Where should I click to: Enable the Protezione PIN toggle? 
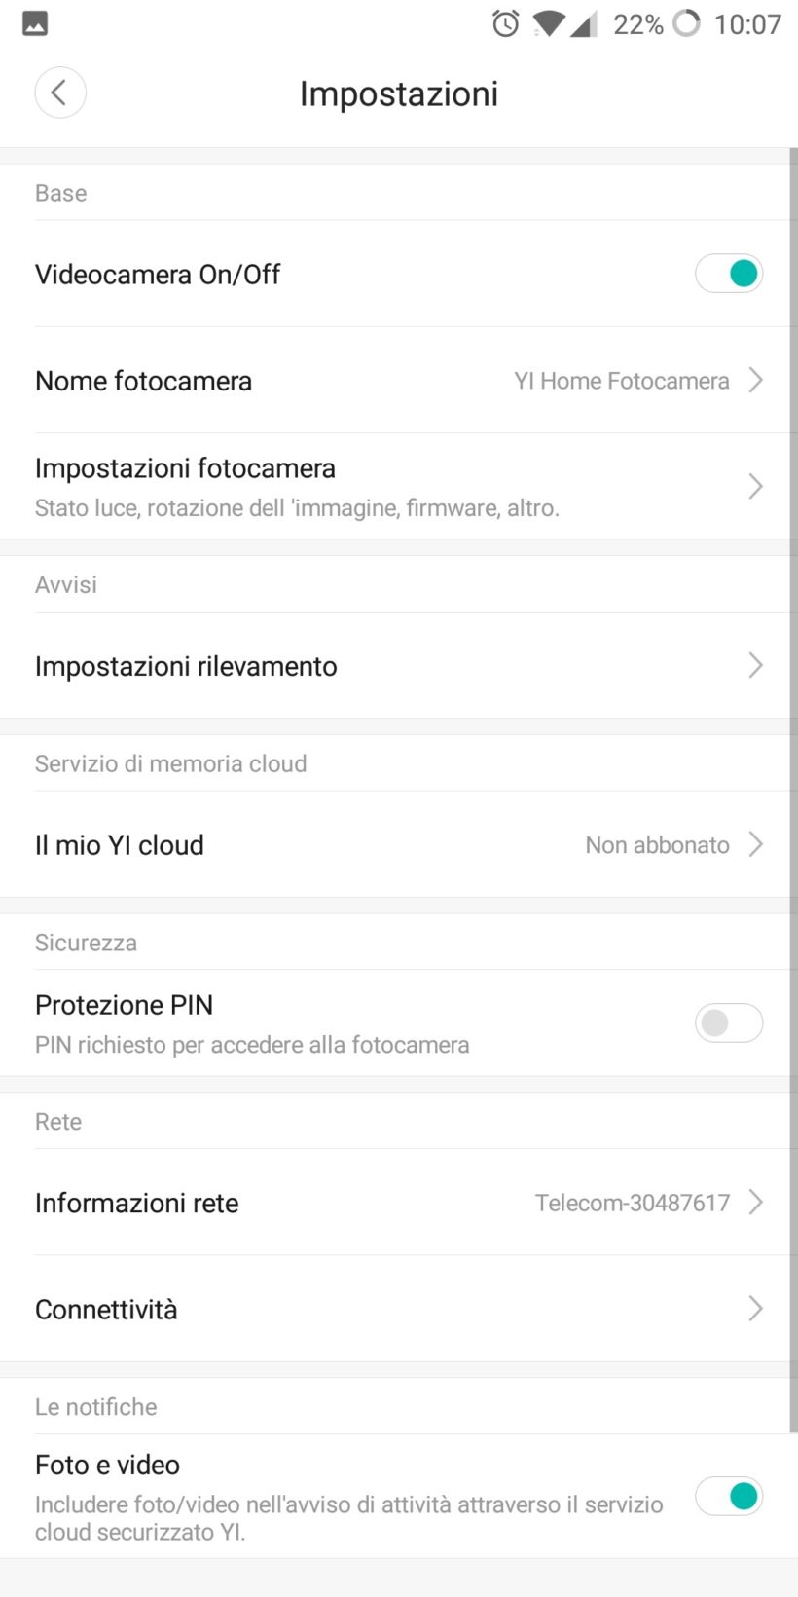coord(728,1023)
